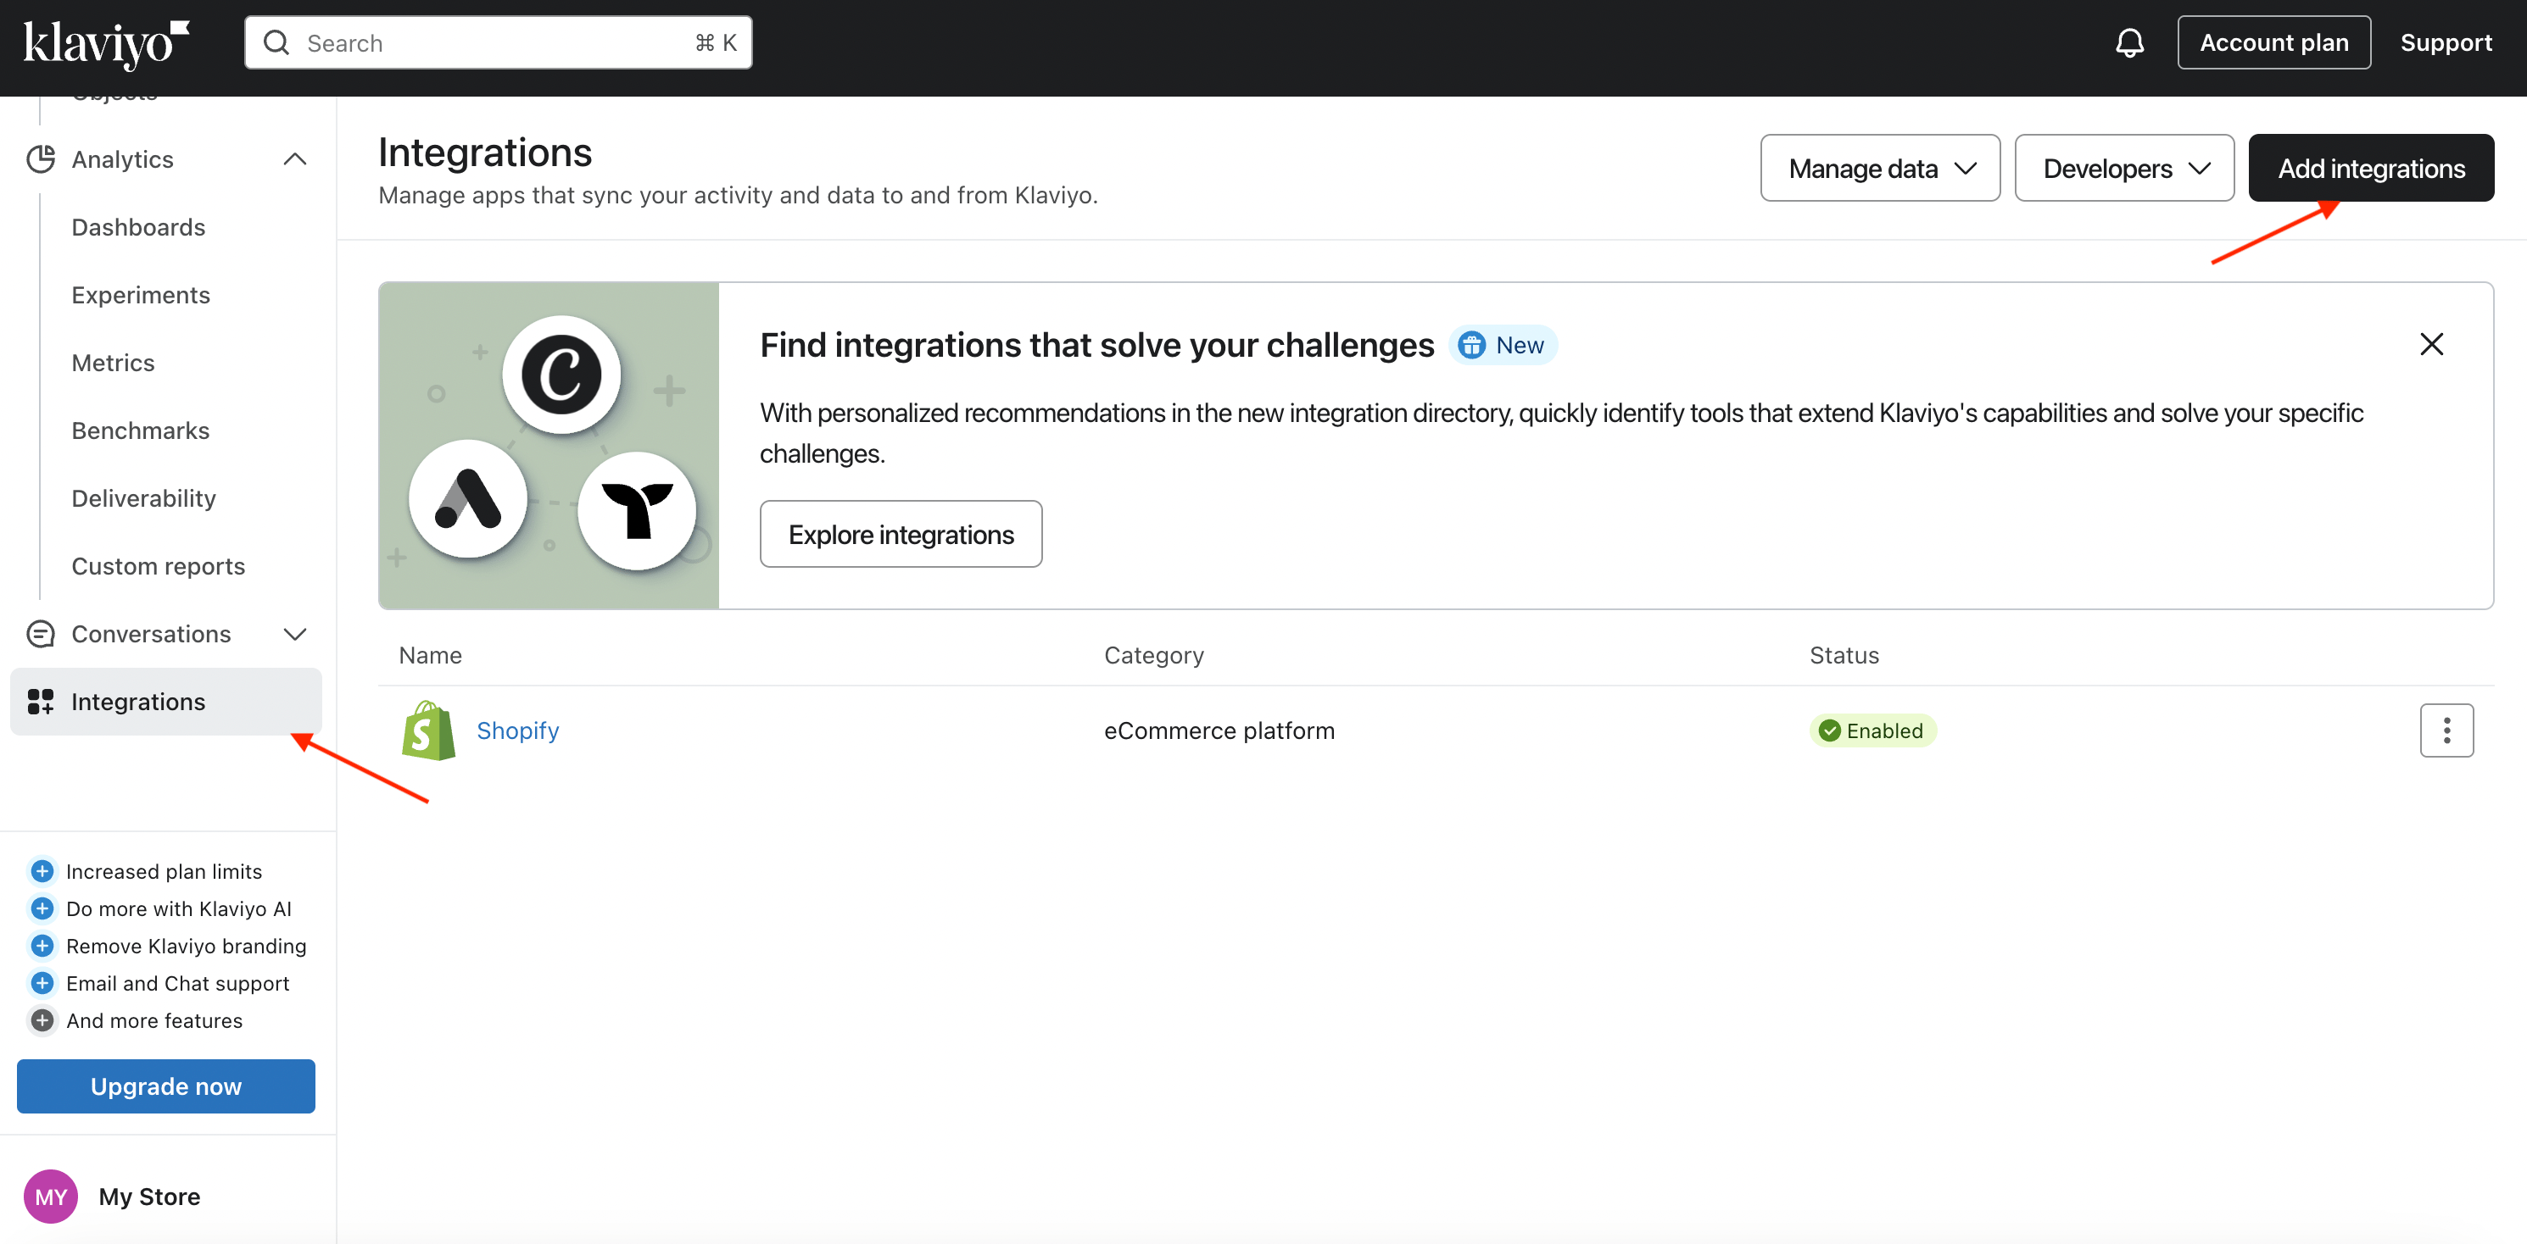Click the Category column header

coord(1153,655)
